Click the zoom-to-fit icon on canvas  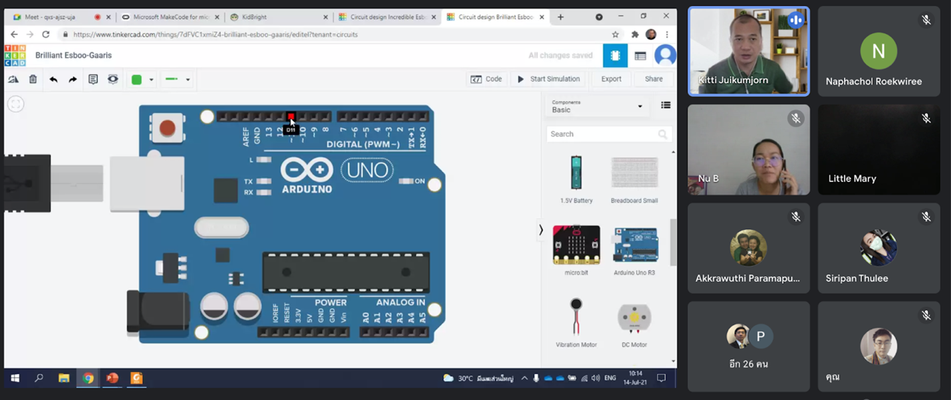tap(15, 104)
